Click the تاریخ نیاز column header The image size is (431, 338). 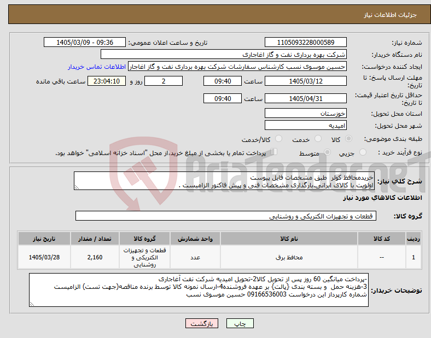click(x=44, y=239)
